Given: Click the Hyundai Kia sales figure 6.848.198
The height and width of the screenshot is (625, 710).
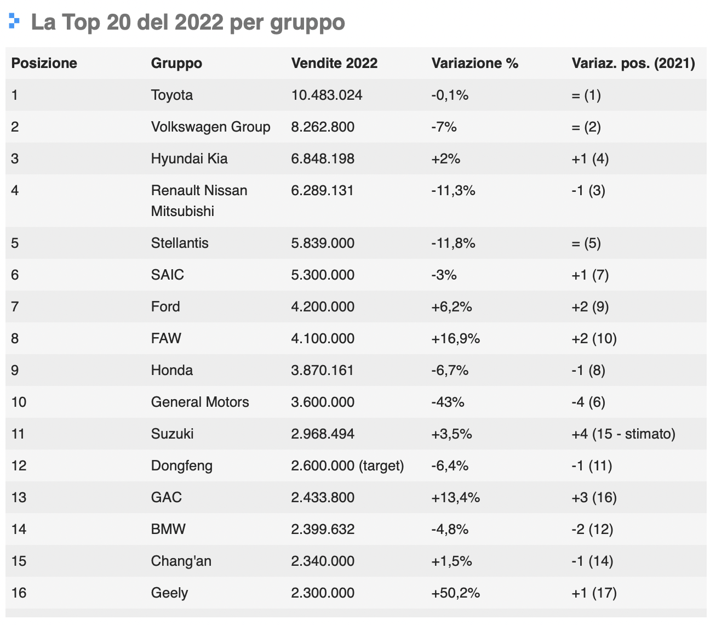Looking at the screenshot, I should pos(323,158).
